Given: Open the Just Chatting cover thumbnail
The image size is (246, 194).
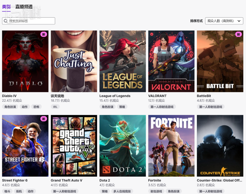Looking at the screenshot, I should tap(74, 61).
